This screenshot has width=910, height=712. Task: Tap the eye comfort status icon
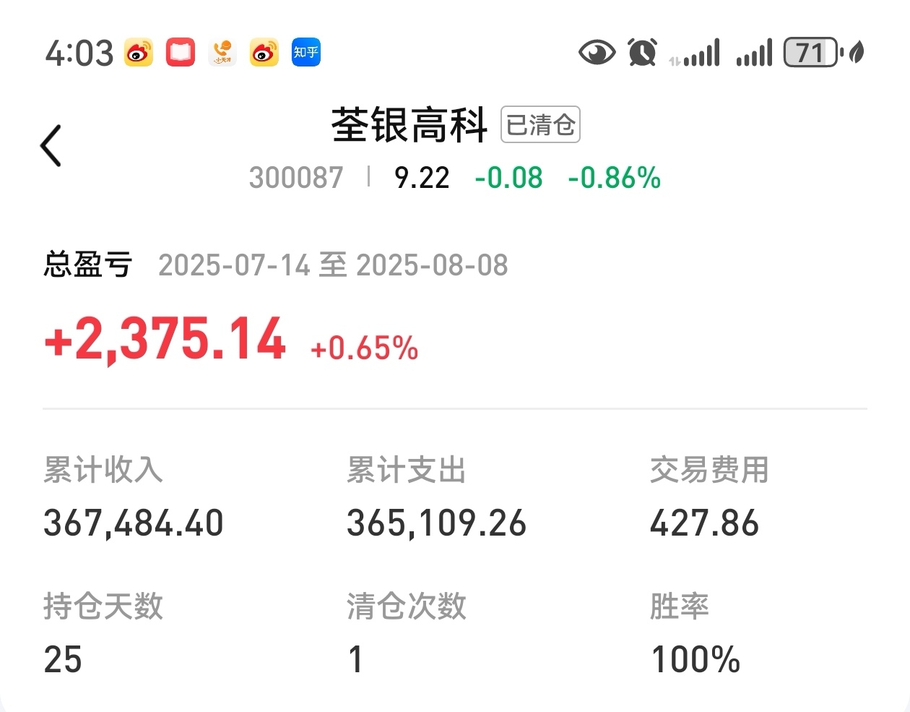(597, 53)
